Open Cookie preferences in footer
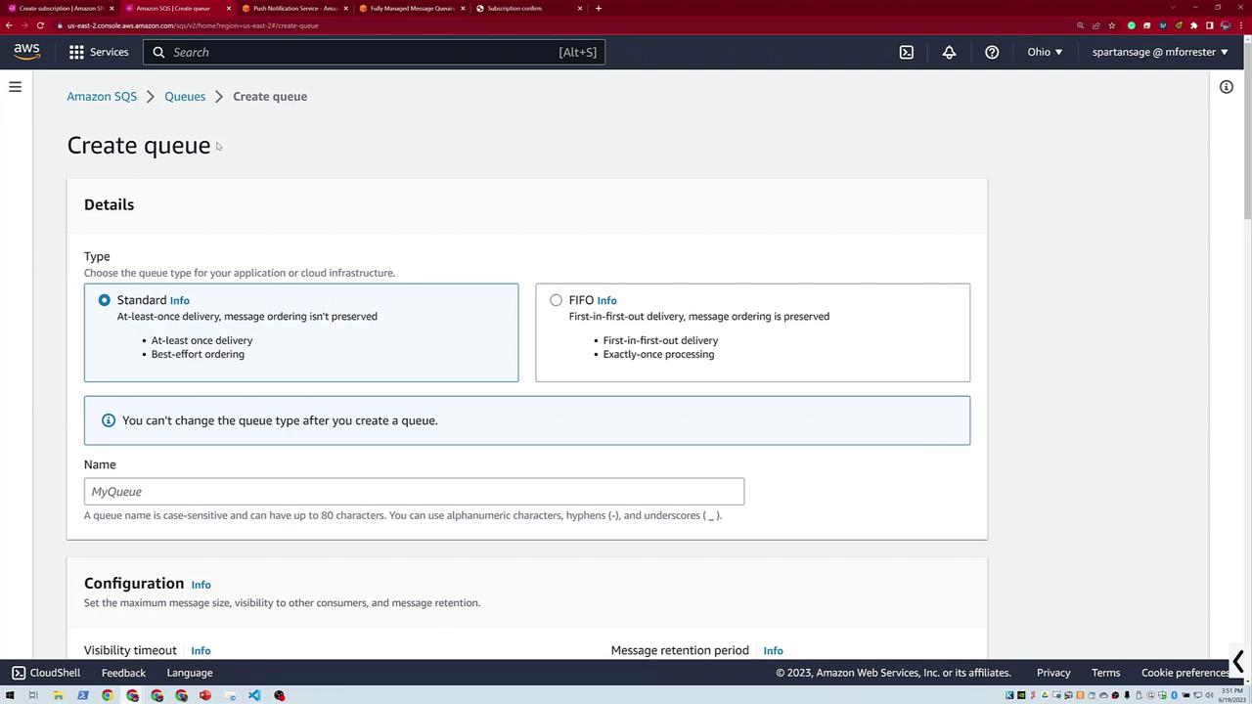 pyautogui.click(x=1185, y=673)
